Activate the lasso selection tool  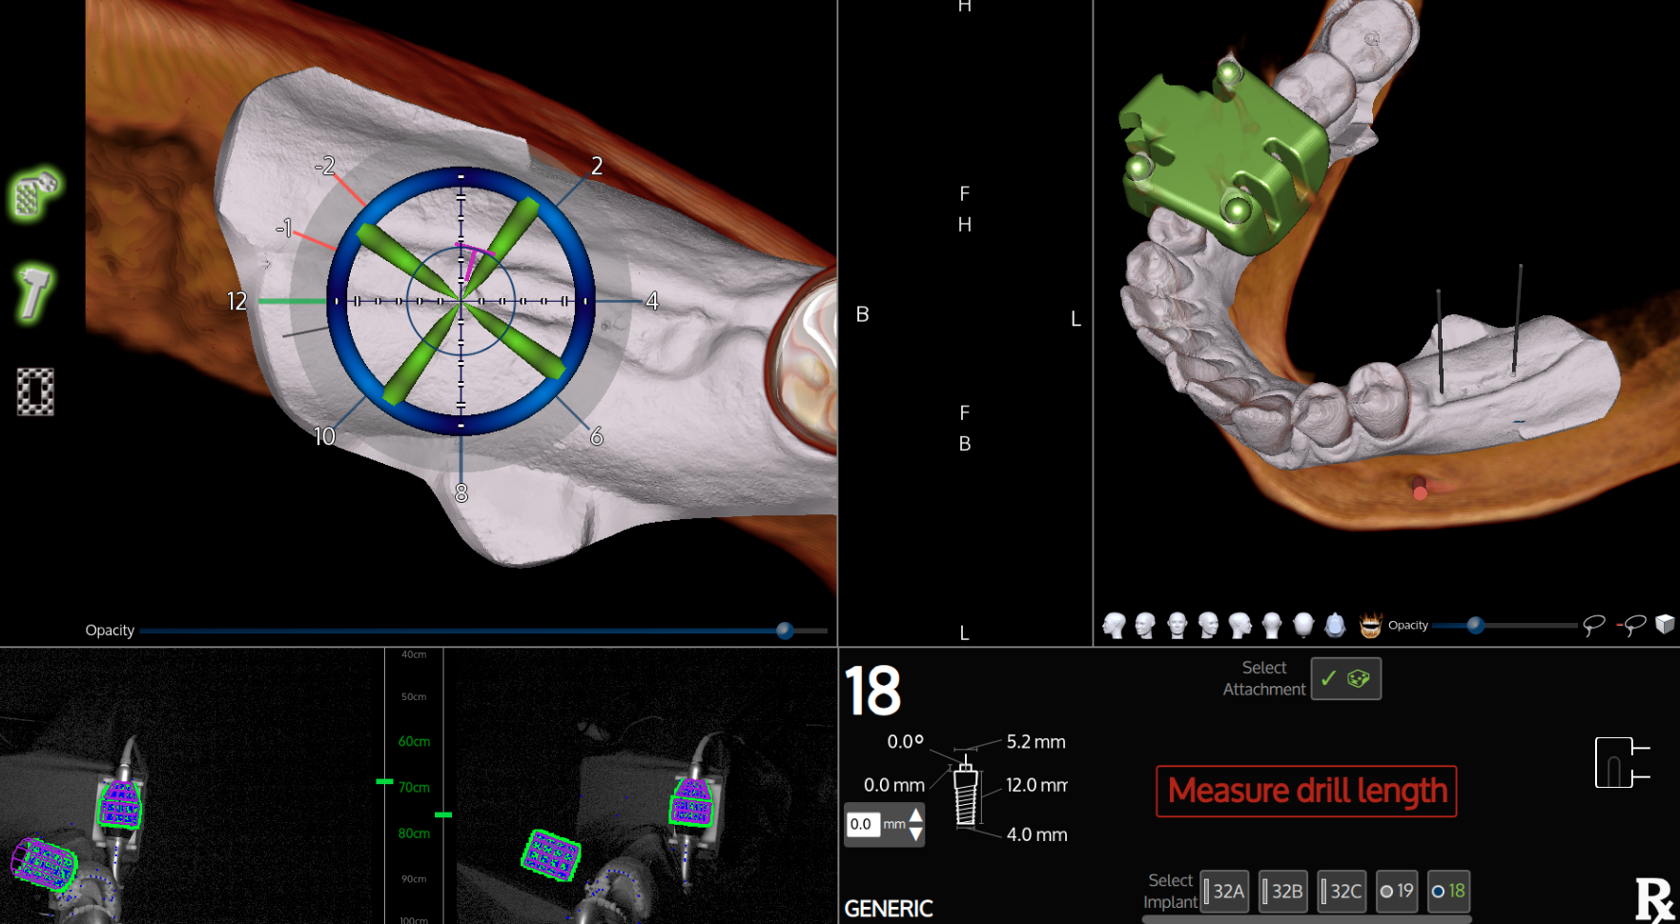point(1593,625)
